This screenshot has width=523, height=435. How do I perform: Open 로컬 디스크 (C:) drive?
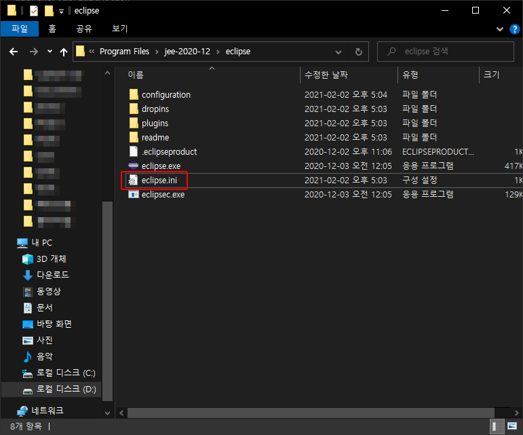click(59, 373)
